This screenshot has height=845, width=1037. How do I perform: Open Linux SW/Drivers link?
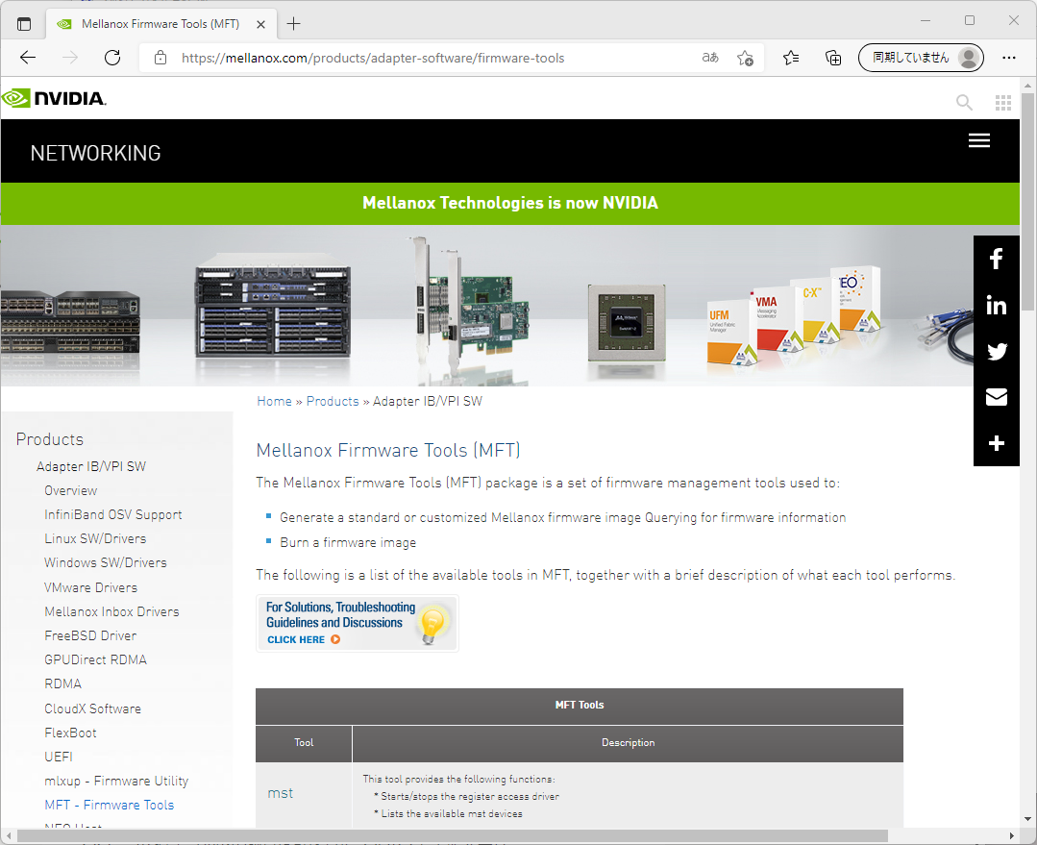point(95,538)
